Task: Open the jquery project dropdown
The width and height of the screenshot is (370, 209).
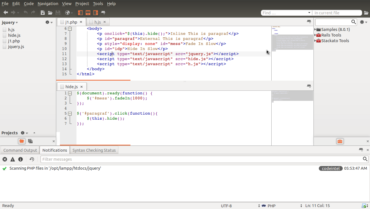Action: (10, 22)
